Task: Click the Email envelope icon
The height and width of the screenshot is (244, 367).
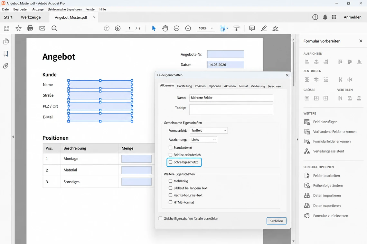Action: click(x=42, y=28)
